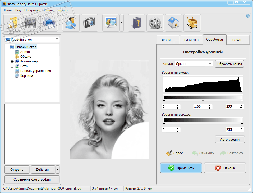Switch to the Печать tab
The image size is (253, 193).
pos(238,40)
